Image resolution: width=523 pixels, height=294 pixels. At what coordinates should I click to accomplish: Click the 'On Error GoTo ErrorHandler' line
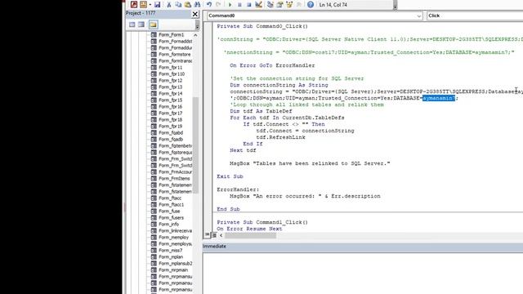272,65
